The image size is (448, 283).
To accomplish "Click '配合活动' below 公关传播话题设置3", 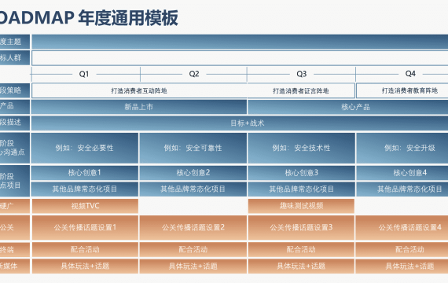I will [x=302, y=249].
